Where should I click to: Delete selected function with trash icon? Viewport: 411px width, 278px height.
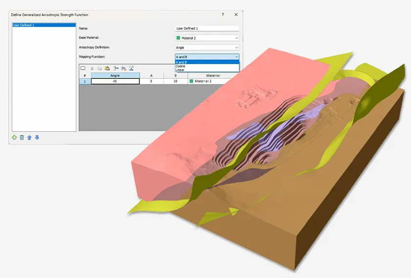point(22,138)
